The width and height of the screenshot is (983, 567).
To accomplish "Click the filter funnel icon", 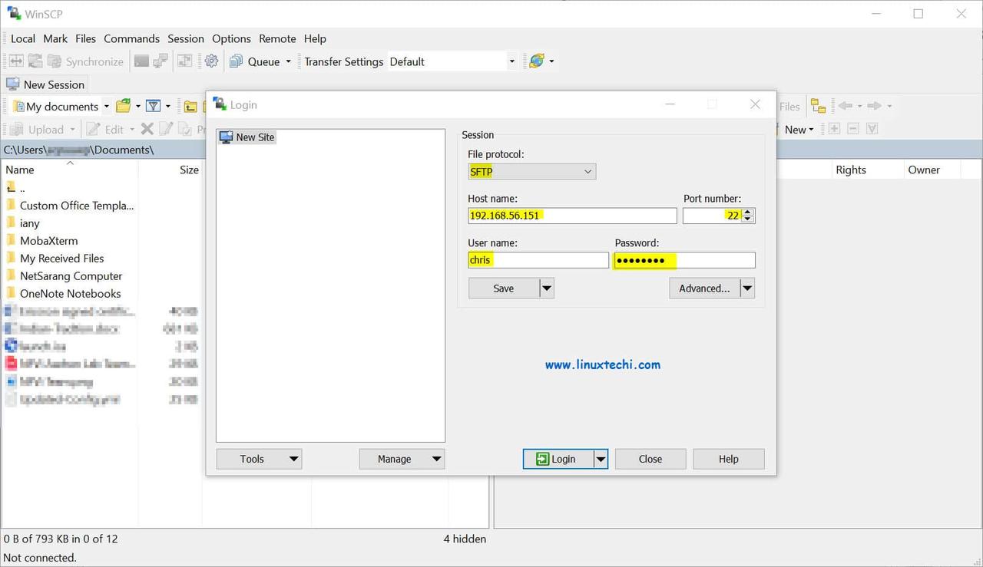I will 153,106.
